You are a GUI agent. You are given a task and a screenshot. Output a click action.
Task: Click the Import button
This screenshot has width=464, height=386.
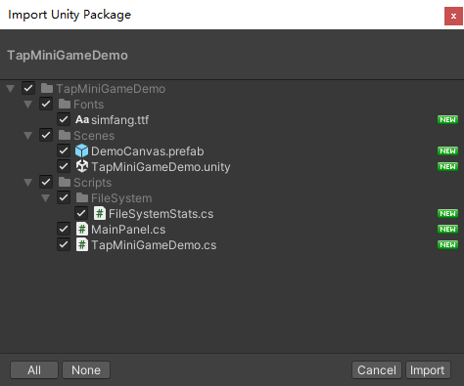pos(428,370)
